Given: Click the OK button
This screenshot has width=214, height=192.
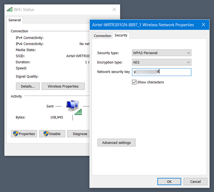Looking at the screenshot, I should pyautogui.click(x=169, y=182).
